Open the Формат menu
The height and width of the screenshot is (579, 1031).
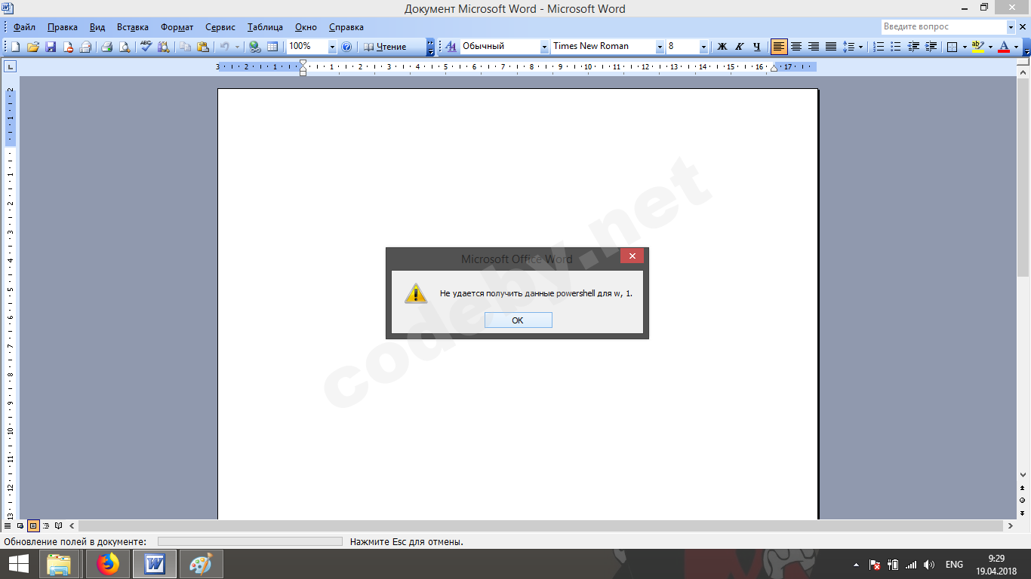pyautogui.click(x=177, y=27)
